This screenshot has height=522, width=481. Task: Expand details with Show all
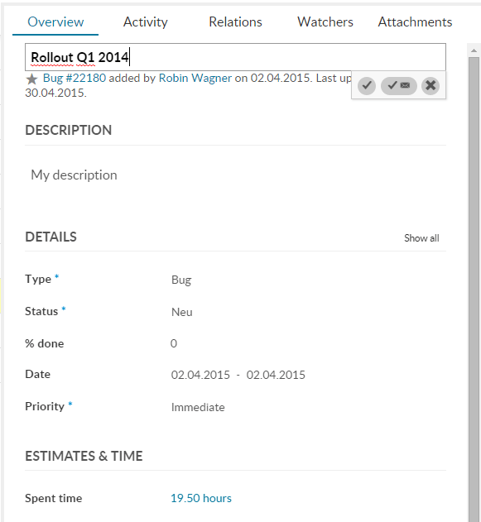click(x=421, y=238)
